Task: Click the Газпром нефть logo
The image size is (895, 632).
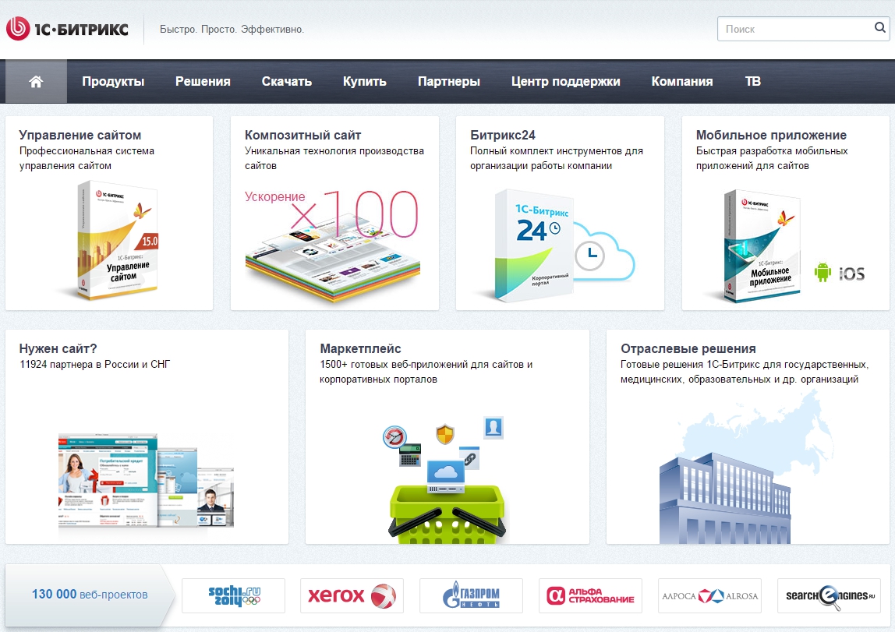Action: click(x=471, y=596)
